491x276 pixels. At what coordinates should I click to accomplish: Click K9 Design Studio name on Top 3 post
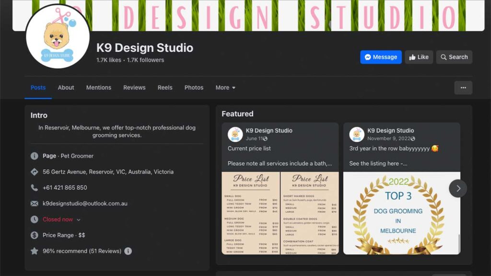[390, 130]
